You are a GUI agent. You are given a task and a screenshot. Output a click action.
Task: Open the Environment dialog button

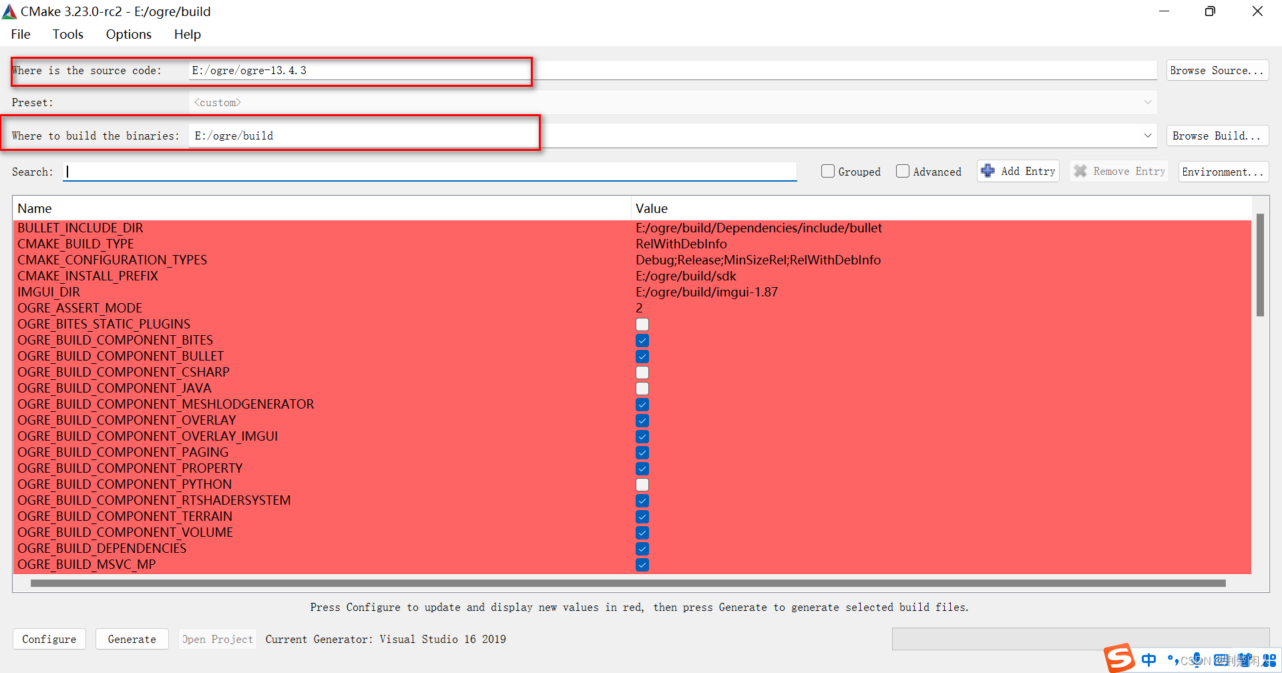tap(1223, 172)
